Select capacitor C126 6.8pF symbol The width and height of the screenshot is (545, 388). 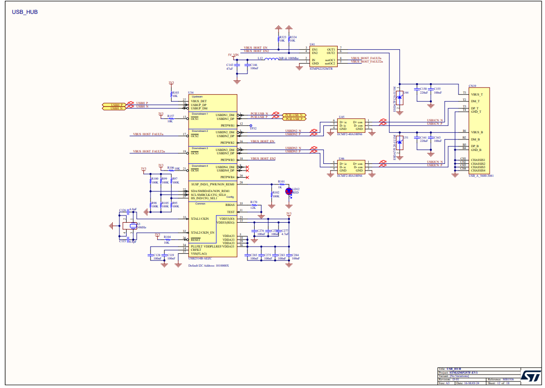coord(128,212)
